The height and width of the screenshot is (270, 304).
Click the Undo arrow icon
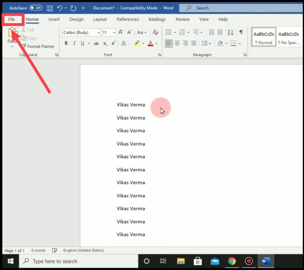(x=60, y=8)
